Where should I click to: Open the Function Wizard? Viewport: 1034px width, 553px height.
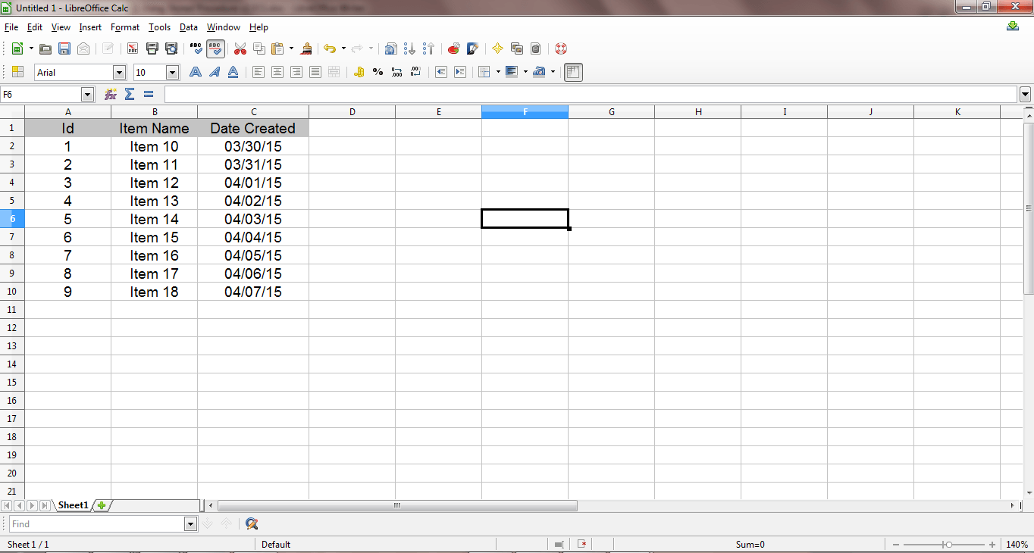pyautogui.click(x=111, y=94)
